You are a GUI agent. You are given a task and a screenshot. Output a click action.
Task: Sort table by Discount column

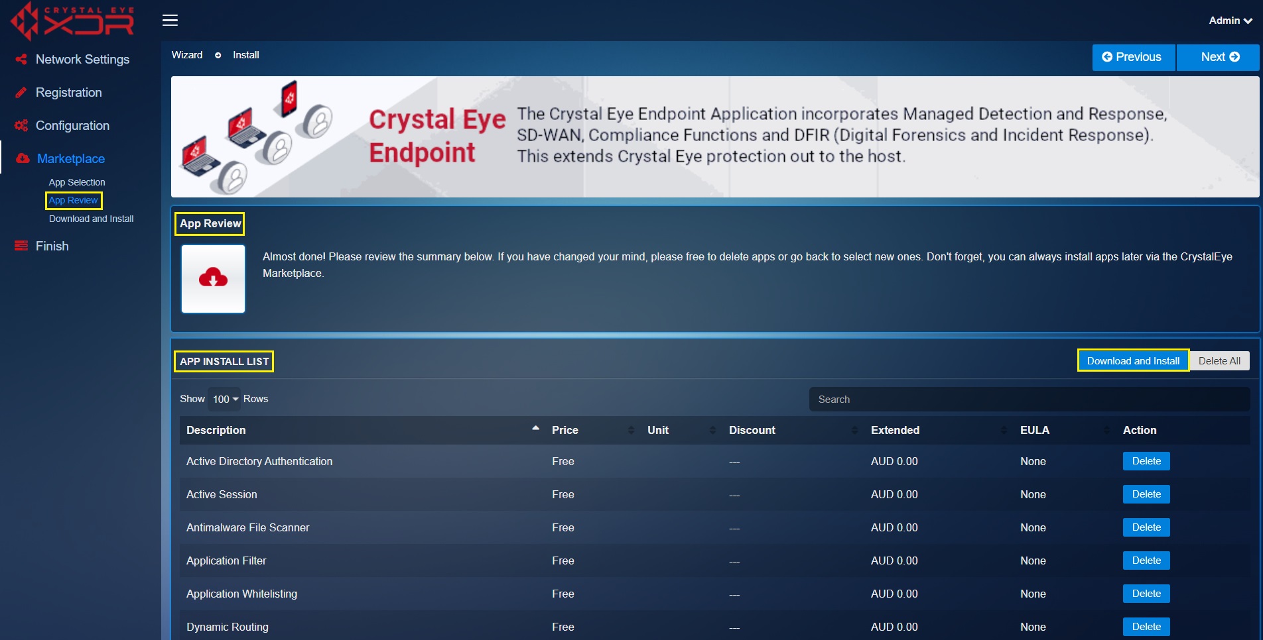coord(854,430)
